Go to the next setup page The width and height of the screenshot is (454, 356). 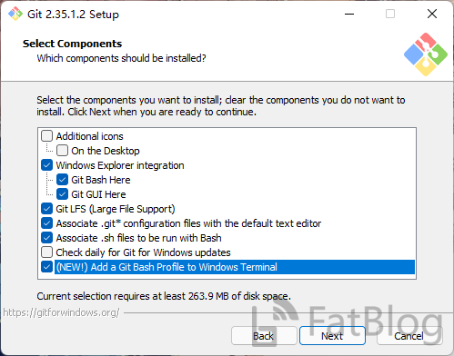[x=332, y=336]
